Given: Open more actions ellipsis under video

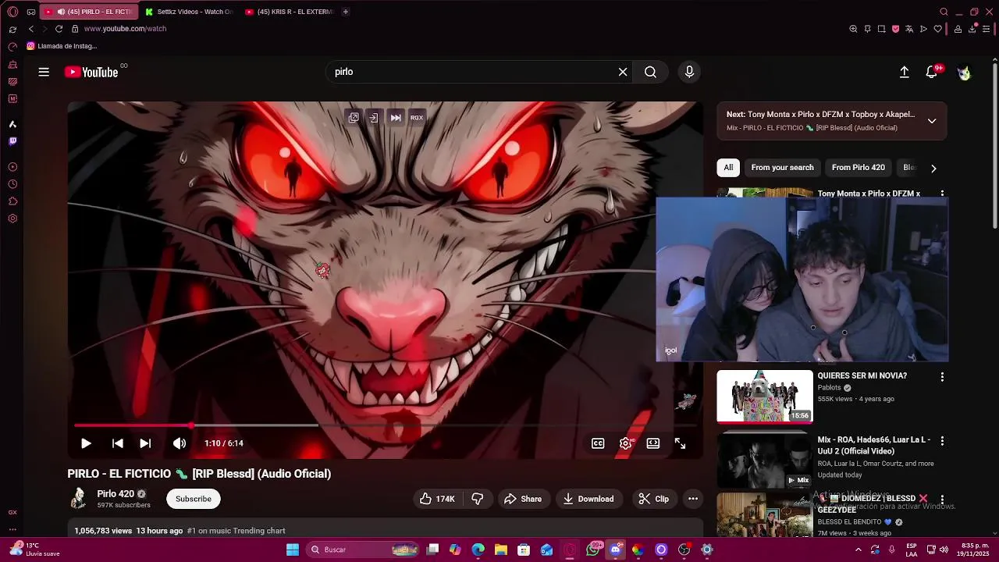Looking at the screenshot, I should (693, 499).
